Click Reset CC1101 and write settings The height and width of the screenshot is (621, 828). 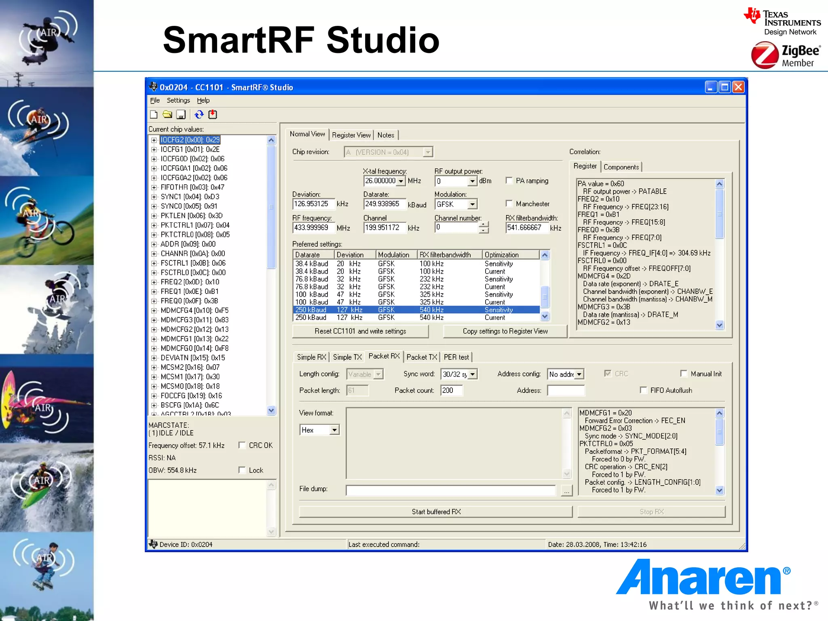[x=360, y=331]
